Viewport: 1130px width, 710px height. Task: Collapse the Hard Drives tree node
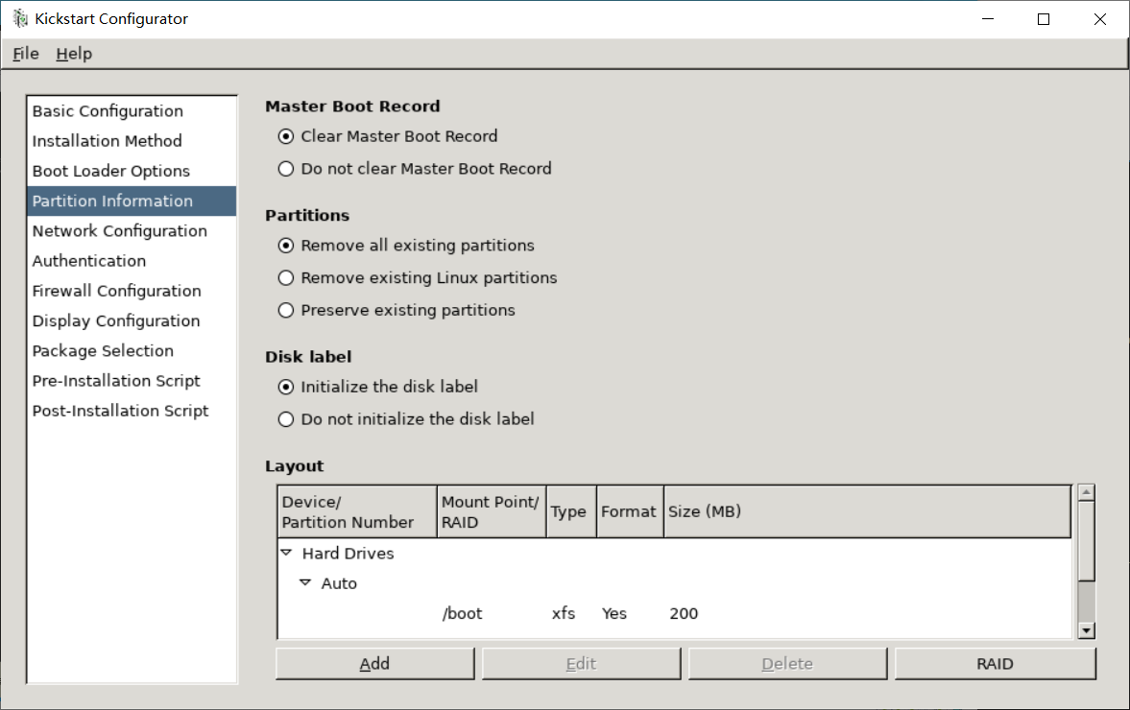286,553
